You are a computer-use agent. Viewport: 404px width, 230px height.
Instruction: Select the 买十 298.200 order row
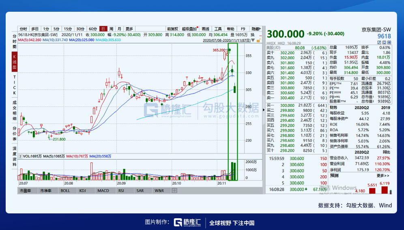(296, 151)
